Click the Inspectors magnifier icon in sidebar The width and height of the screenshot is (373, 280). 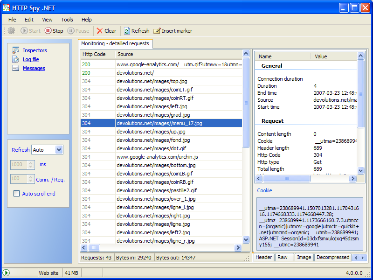(15, 50)
